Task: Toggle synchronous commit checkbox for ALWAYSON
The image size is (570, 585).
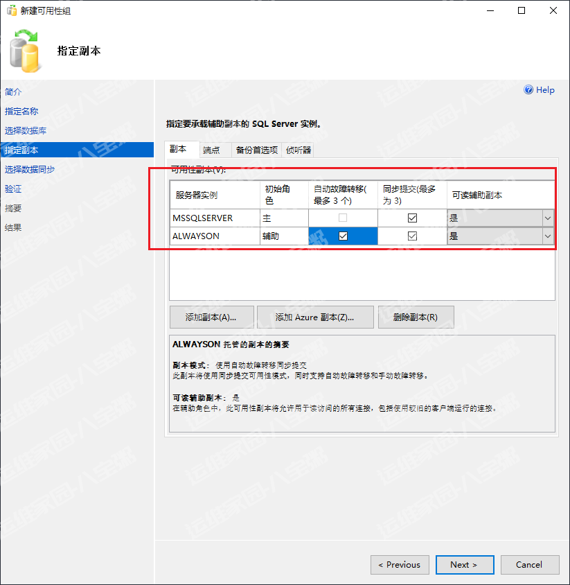Action: 412,236
